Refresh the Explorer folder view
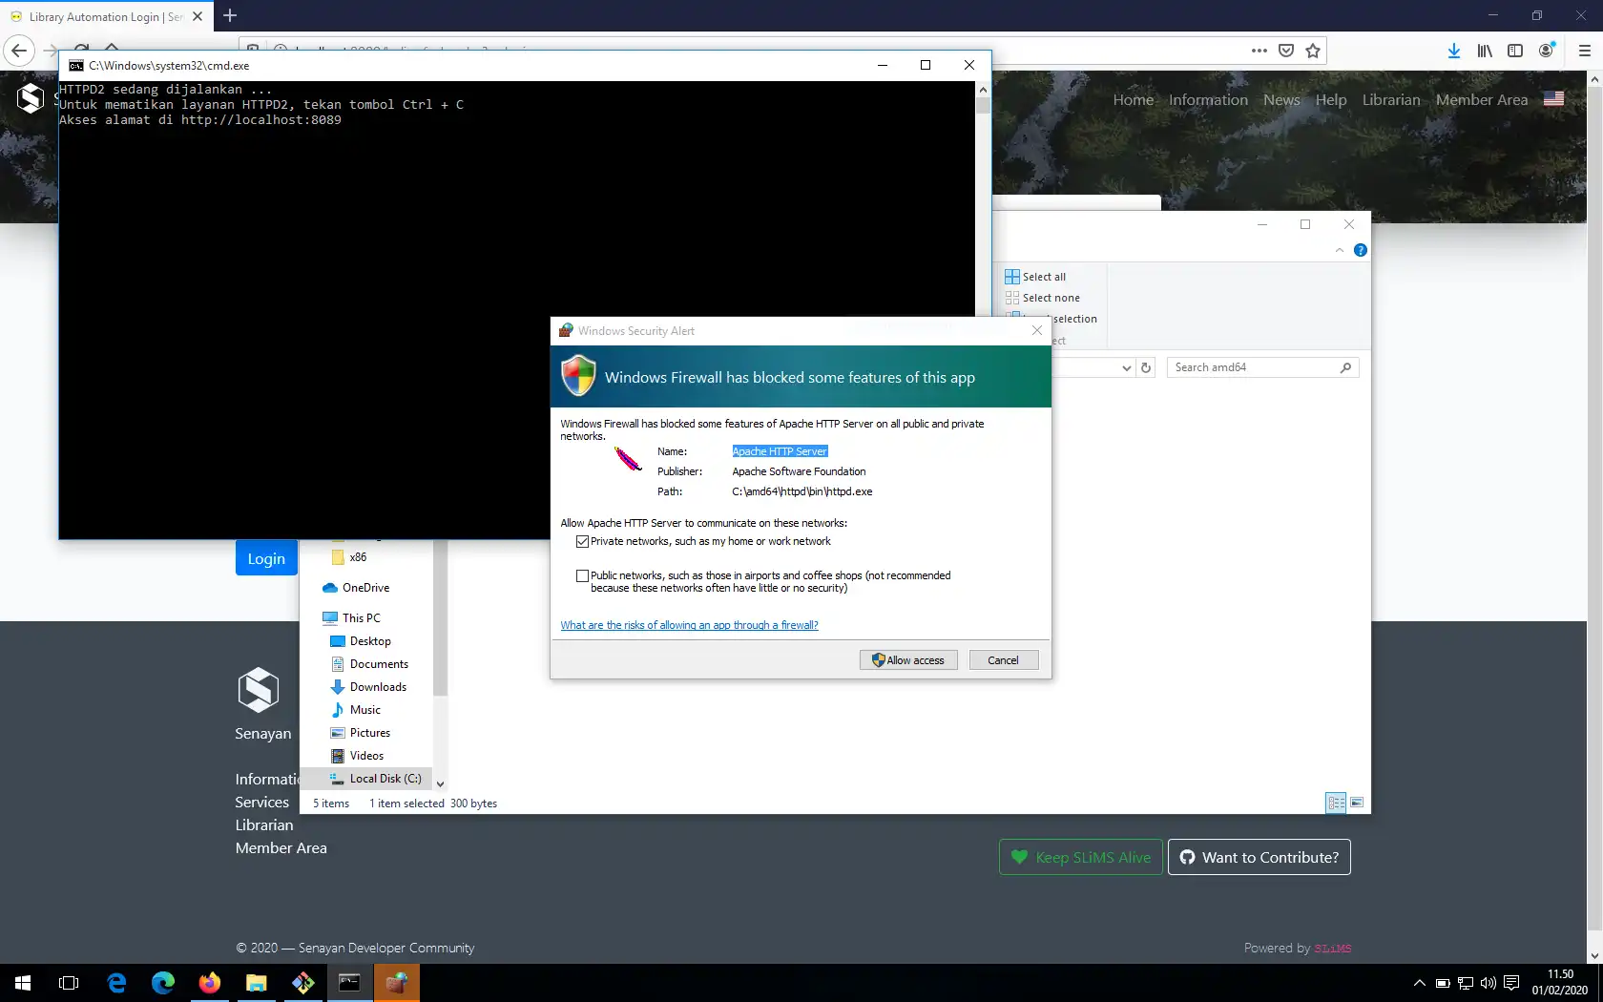1603x1002 pixels. click(x=1146, y=367)
